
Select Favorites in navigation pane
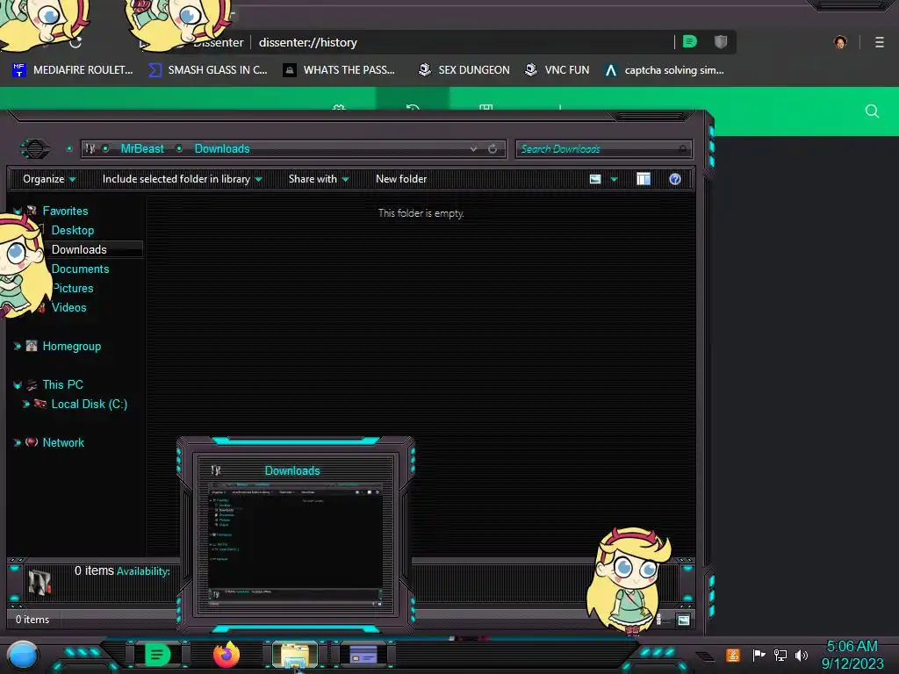pos(65,211)
